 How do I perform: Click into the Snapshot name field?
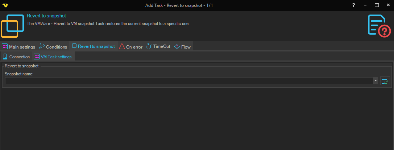point(188,81)
